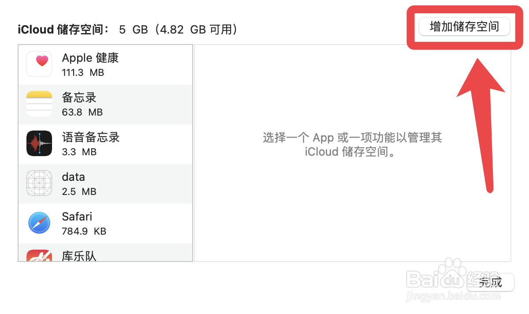This screenshot has width=529, height=314.
Task: Click the 增加储存空间 button
Action: click(464, 26)
